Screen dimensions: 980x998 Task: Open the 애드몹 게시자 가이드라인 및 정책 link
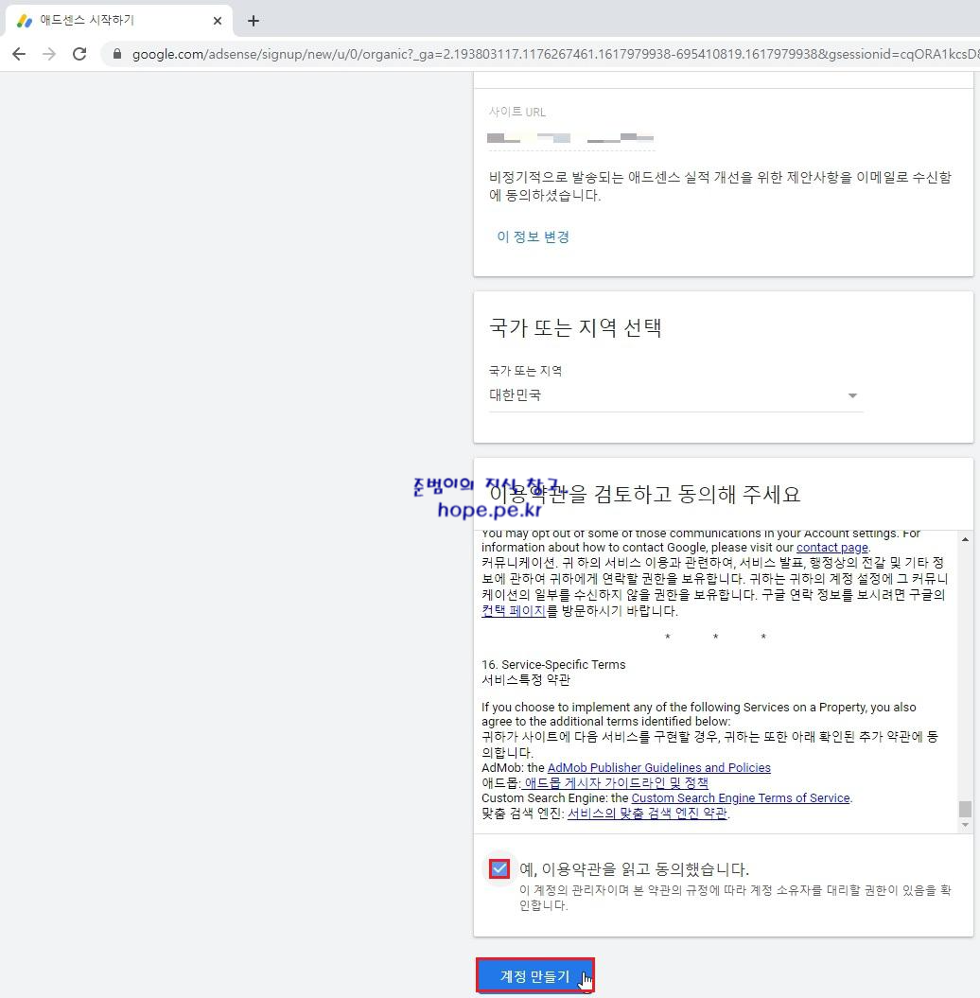tap(616, 783)
